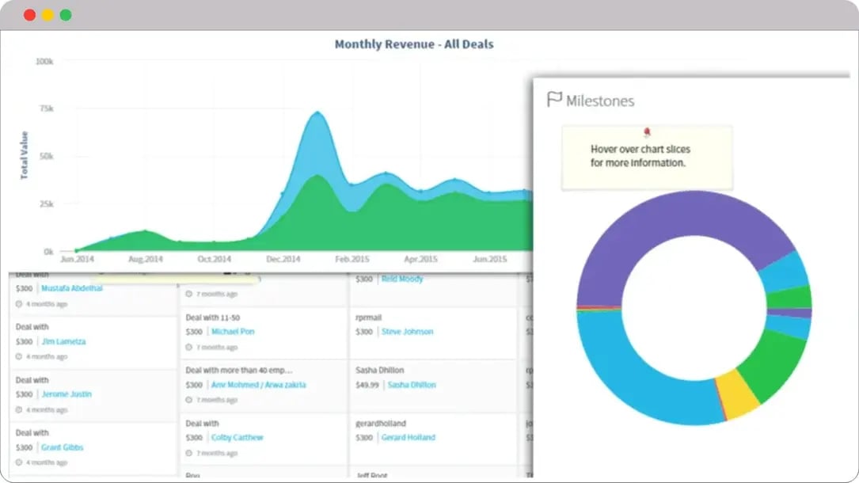The height and width of the screenshot is (483, 859).
Task: Click the '100k' y-axis value
Action: tap(44, 61)
